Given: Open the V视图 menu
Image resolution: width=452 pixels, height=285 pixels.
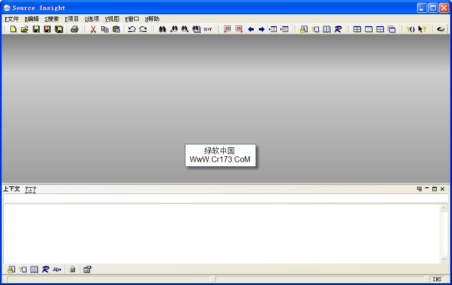Looking at the screenshot, I should [112, 19].
